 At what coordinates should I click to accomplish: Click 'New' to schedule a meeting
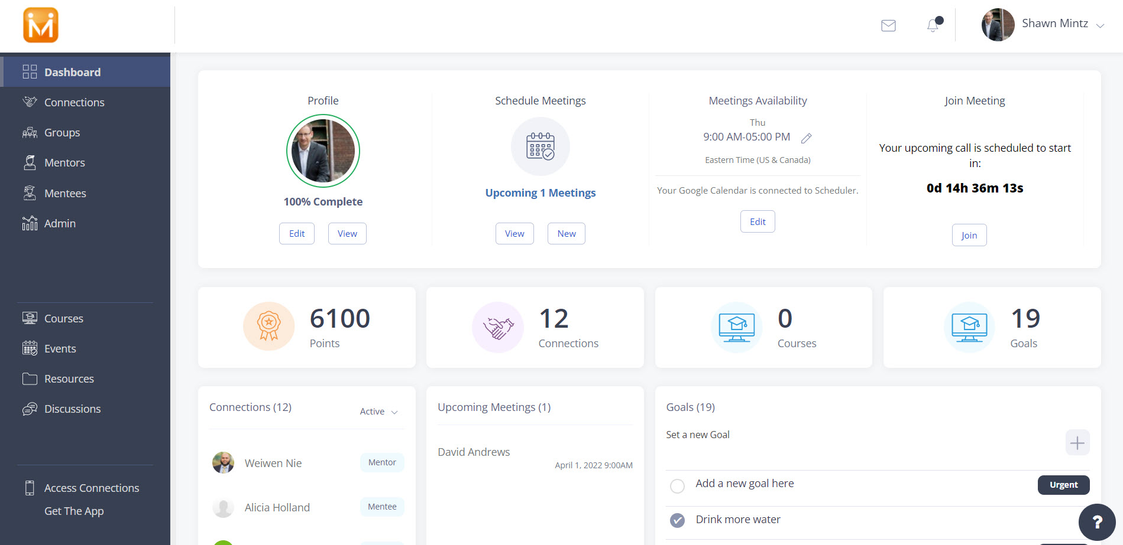(565, 233)
